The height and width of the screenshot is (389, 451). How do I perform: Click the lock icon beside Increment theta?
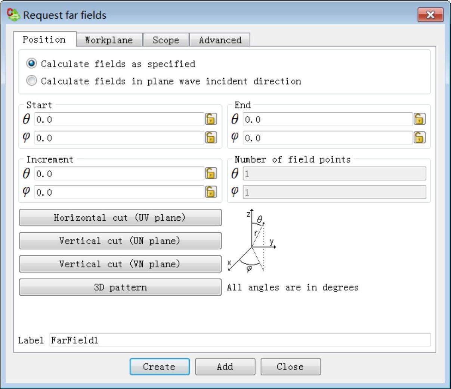(211, 173)
